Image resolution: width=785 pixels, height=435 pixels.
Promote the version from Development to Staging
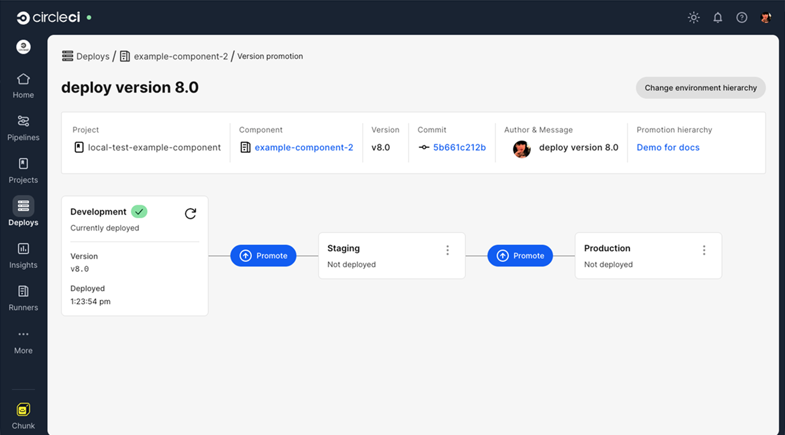tap(263, 255)
